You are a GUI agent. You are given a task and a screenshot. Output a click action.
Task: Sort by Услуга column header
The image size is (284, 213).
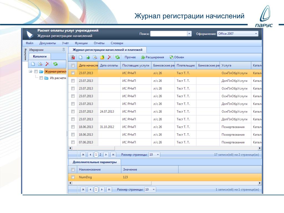(x=235, y=65)
